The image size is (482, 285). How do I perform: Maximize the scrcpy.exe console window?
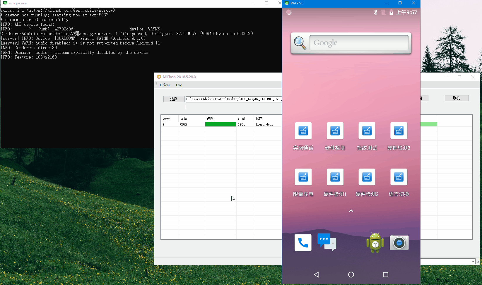(266, 3)
